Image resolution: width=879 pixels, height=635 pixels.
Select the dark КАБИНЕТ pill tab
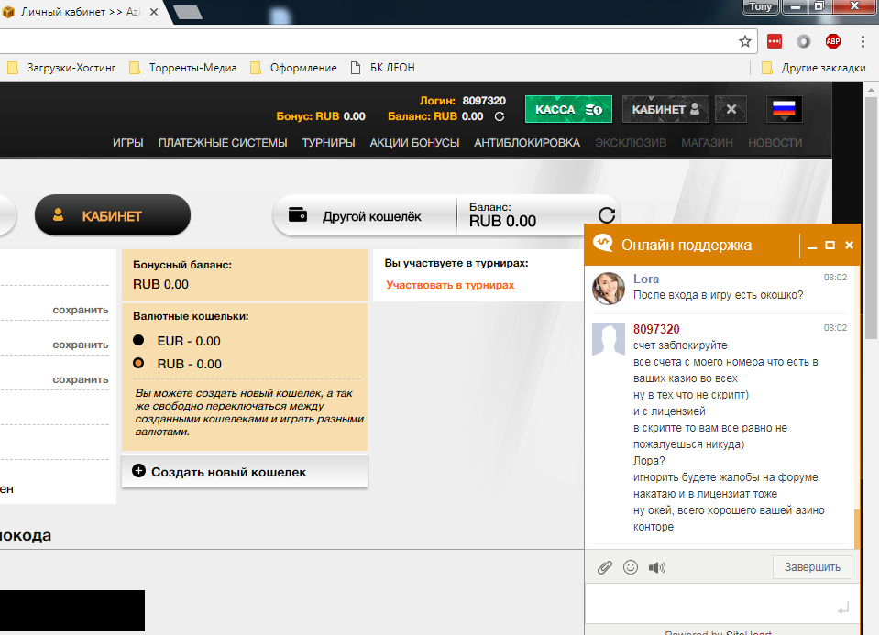(x=113, y=215)
